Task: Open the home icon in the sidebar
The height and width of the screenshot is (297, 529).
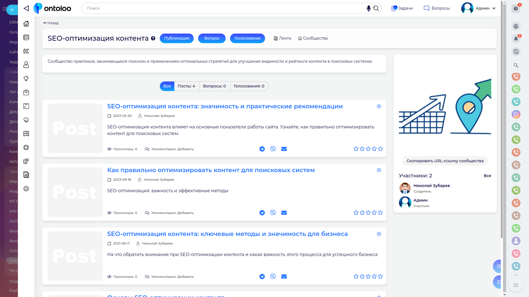Action: (x=26, y=24)
